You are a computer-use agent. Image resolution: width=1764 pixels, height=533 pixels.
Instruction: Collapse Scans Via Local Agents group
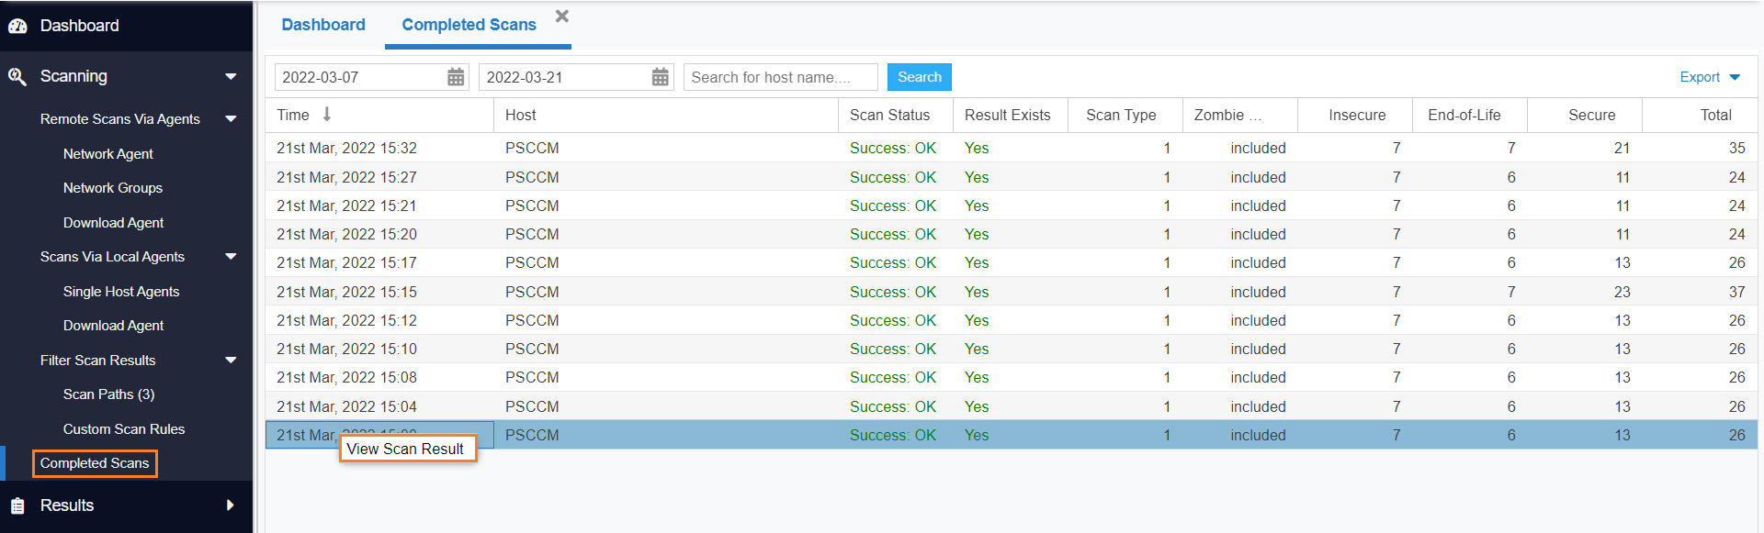point(231,257)
